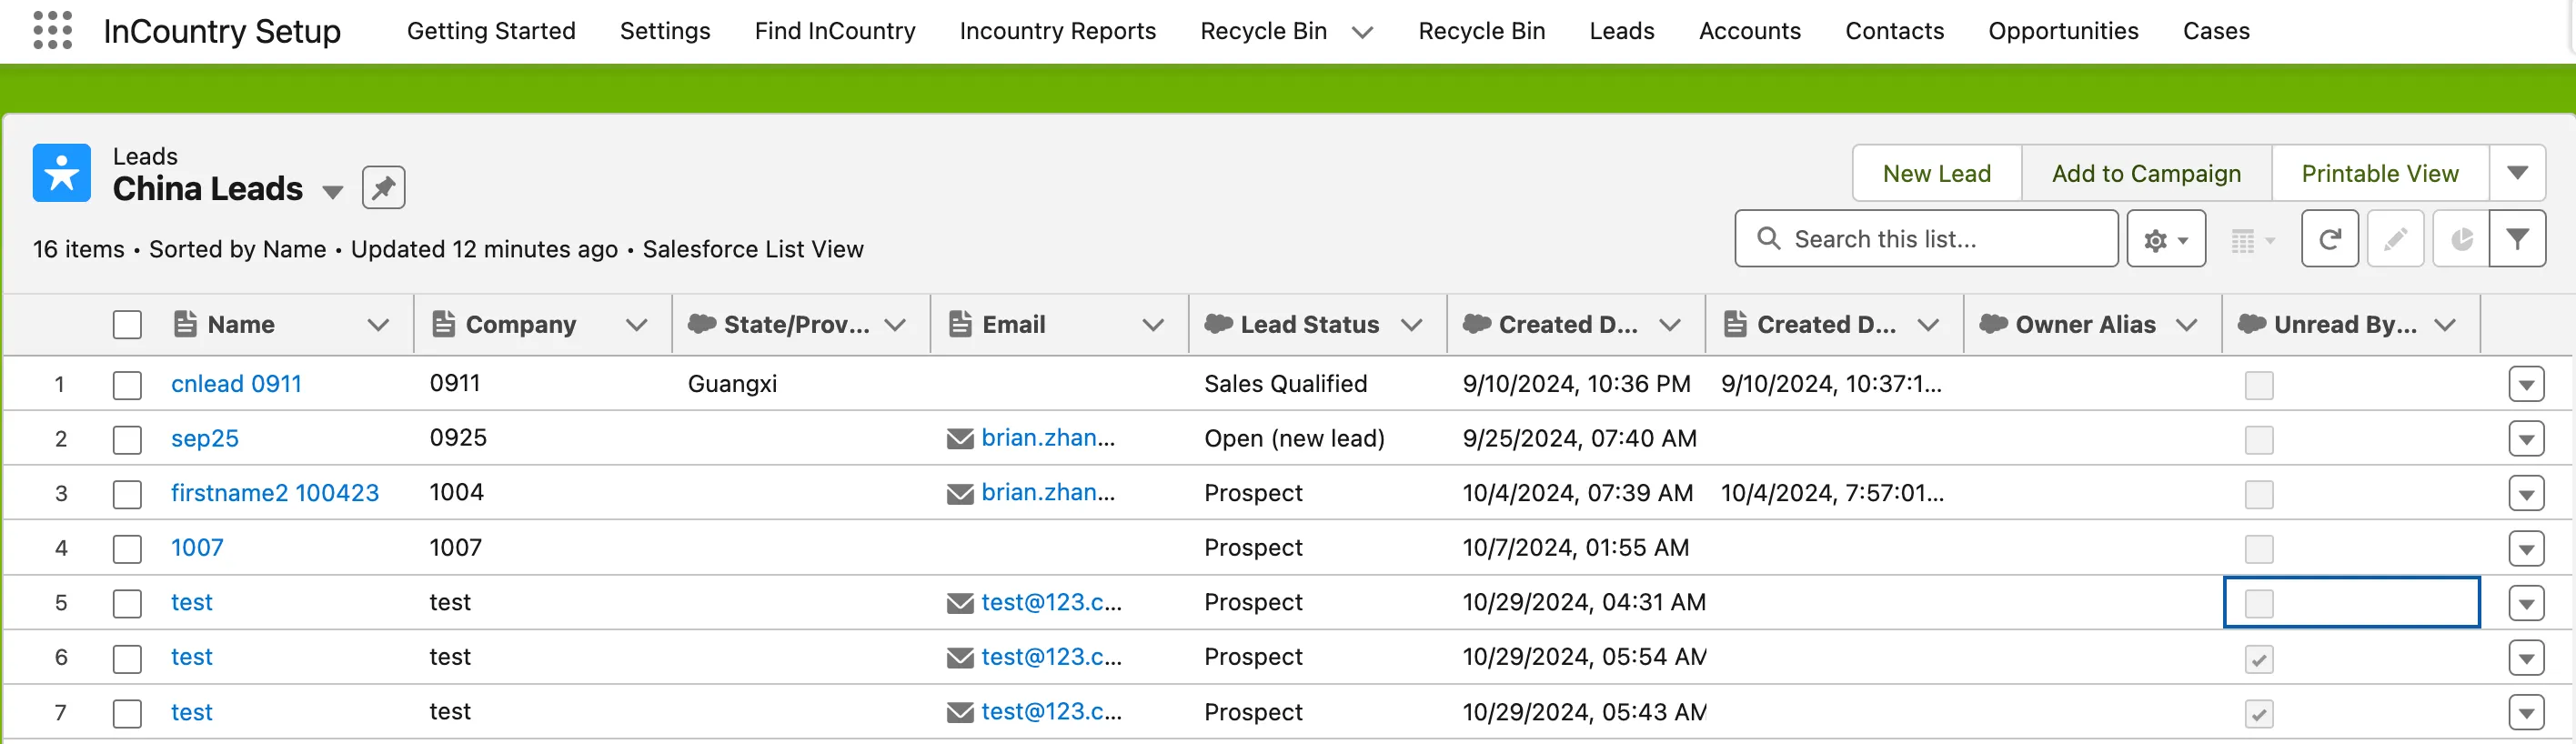
Task: Open the Incountry Reports tab
Action: (x=1057, y=31)
